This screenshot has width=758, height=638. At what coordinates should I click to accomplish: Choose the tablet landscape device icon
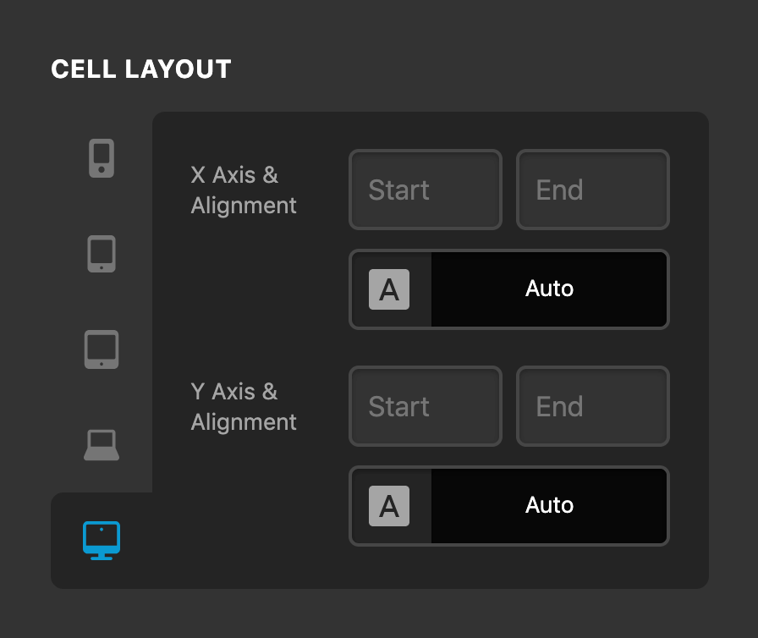point(102,349)
